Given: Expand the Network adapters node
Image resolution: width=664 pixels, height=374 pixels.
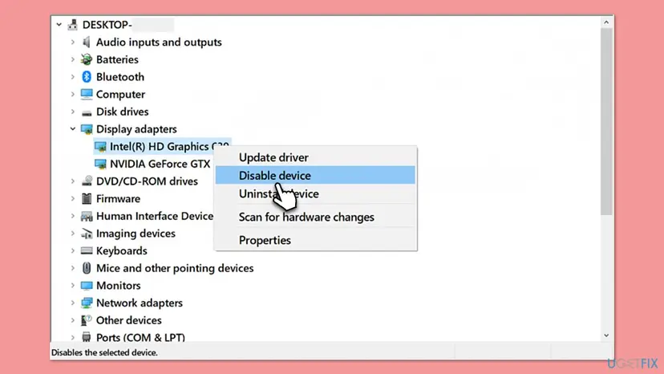Looking at the screenshot, I should pos(73,303).
